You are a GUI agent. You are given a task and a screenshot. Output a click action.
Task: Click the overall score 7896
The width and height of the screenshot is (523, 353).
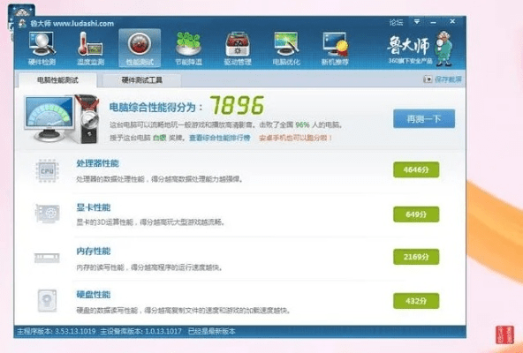pos(237,105)
